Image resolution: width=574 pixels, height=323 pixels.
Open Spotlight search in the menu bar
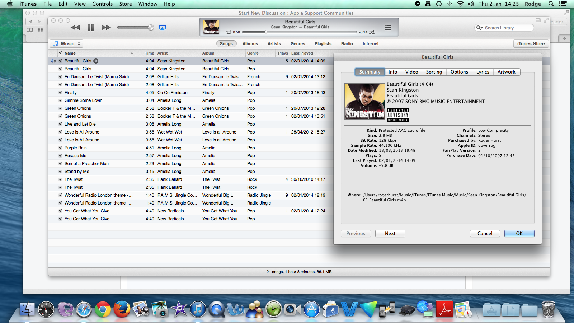551,4
